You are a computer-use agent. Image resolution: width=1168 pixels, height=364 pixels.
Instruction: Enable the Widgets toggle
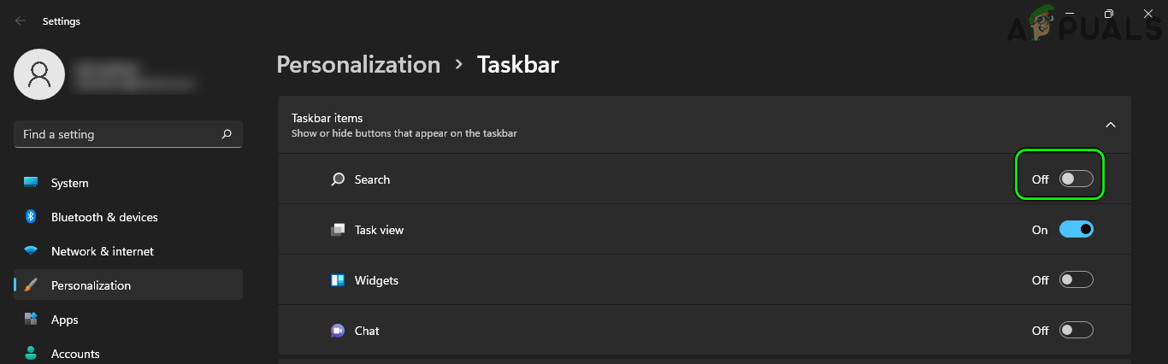point(1076,280)
